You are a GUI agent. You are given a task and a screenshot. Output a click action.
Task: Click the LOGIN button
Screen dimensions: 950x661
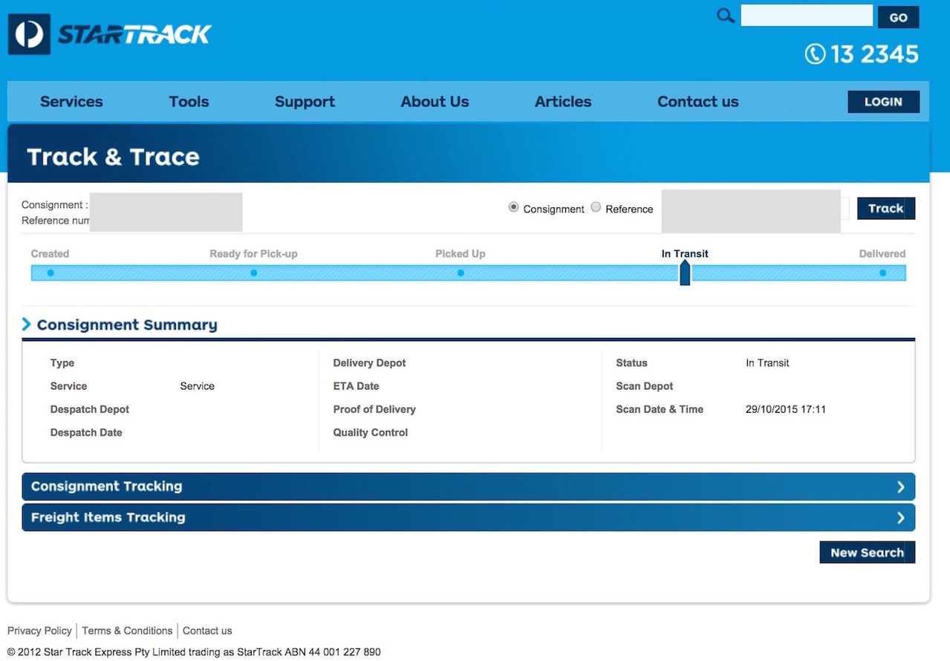883,102
